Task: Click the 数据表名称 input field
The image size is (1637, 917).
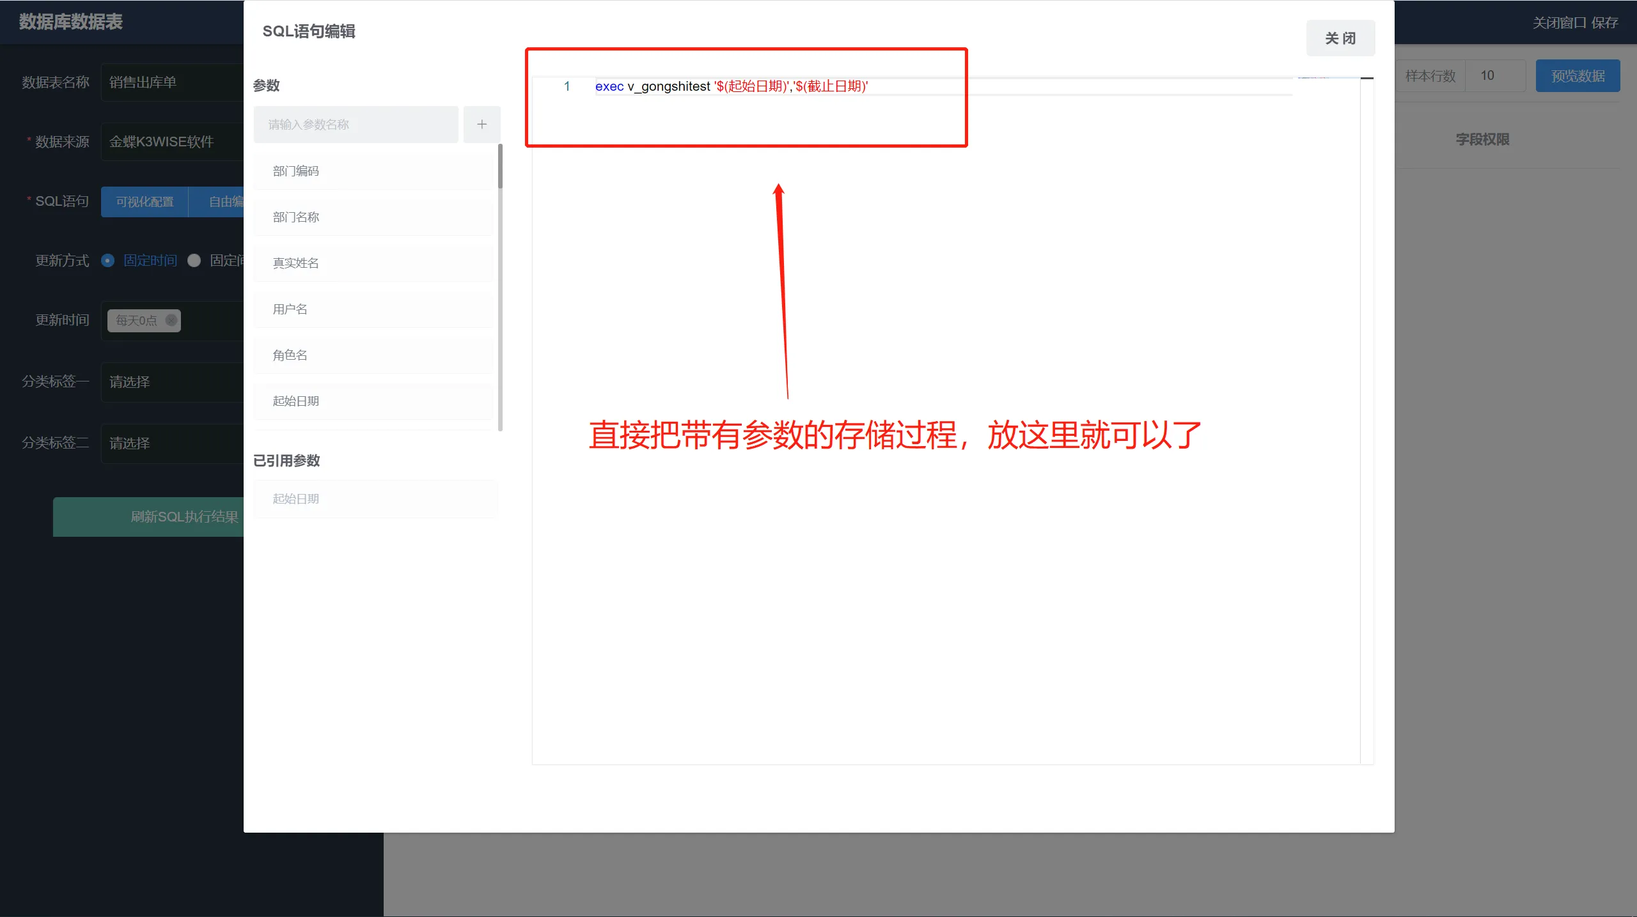Action: pyautogui.click(x=172, y=82)
